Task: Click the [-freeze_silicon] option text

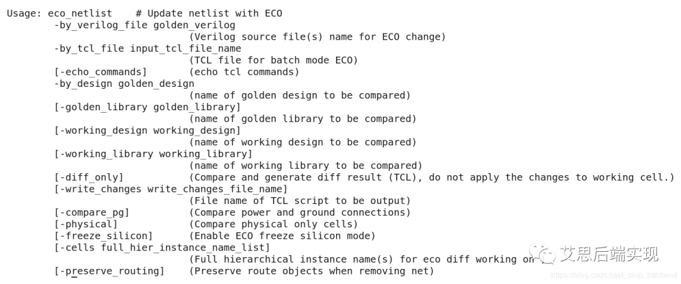Action: [x=103, y=236]
